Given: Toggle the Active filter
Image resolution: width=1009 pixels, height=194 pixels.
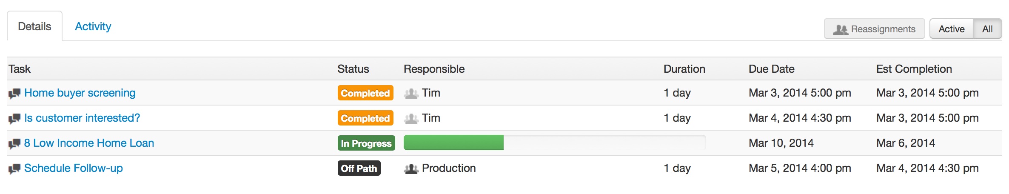Looking at the screenshot, I should pos(952,29).
